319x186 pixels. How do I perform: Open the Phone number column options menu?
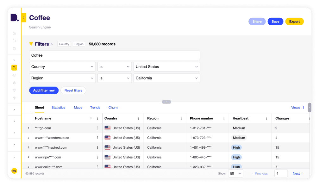point(224,118)
